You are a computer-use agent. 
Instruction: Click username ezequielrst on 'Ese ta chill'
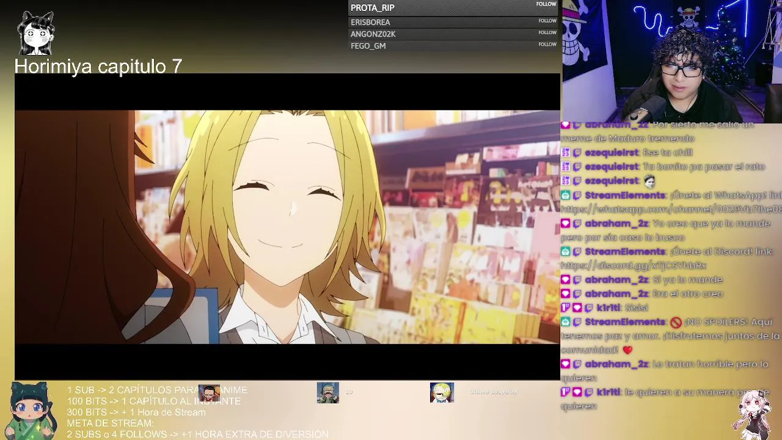click(612, 153)
